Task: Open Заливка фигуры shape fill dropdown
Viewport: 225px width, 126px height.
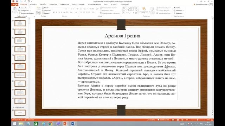Action: (x=163, y=8)
